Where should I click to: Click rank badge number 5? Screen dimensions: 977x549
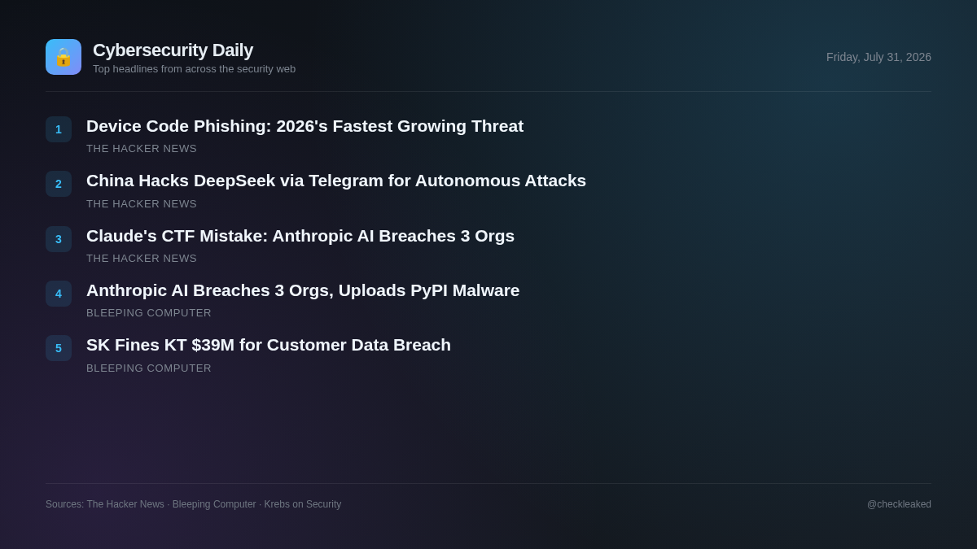coord(59,348)
